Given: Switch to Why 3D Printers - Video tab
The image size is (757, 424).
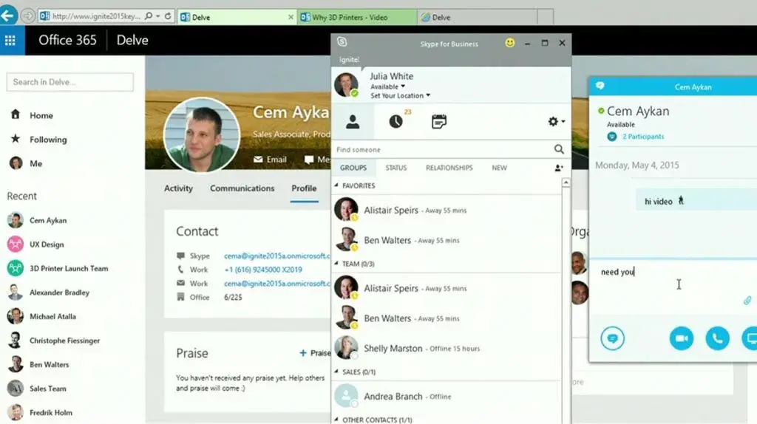Looking at the screenshot, I should [x=357, y=17].
